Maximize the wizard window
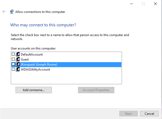Viewport: 162px width, 119px height. click(x=143, y=4)
